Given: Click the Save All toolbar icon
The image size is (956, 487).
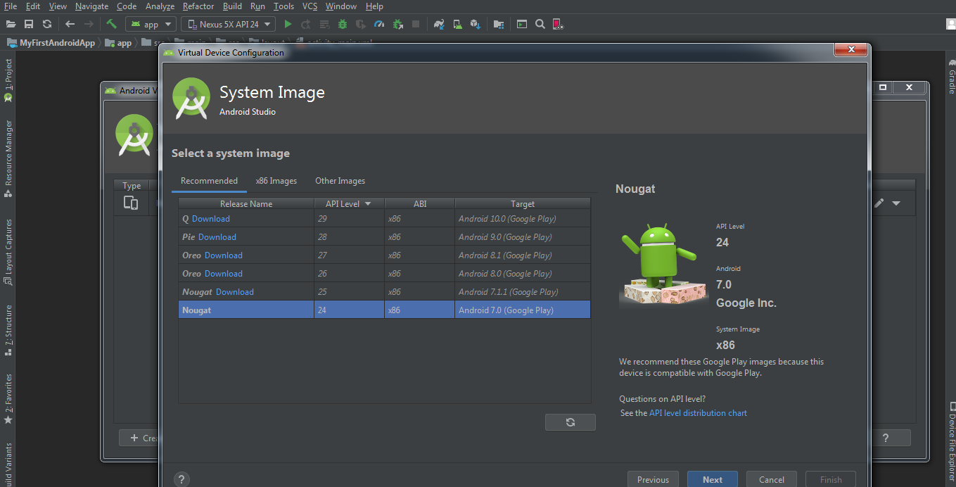Looking at the screenshot, I should coord(29,24).
